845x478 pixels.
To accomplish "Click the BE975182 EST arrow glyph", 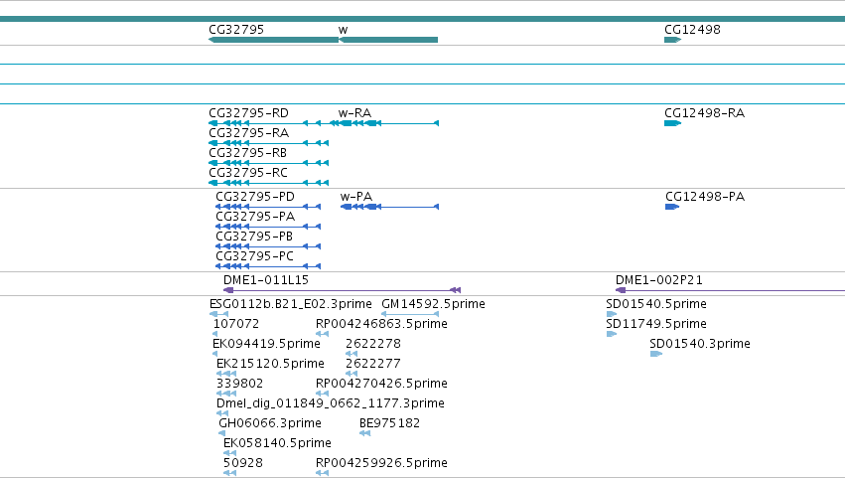I will coord(364,433).
